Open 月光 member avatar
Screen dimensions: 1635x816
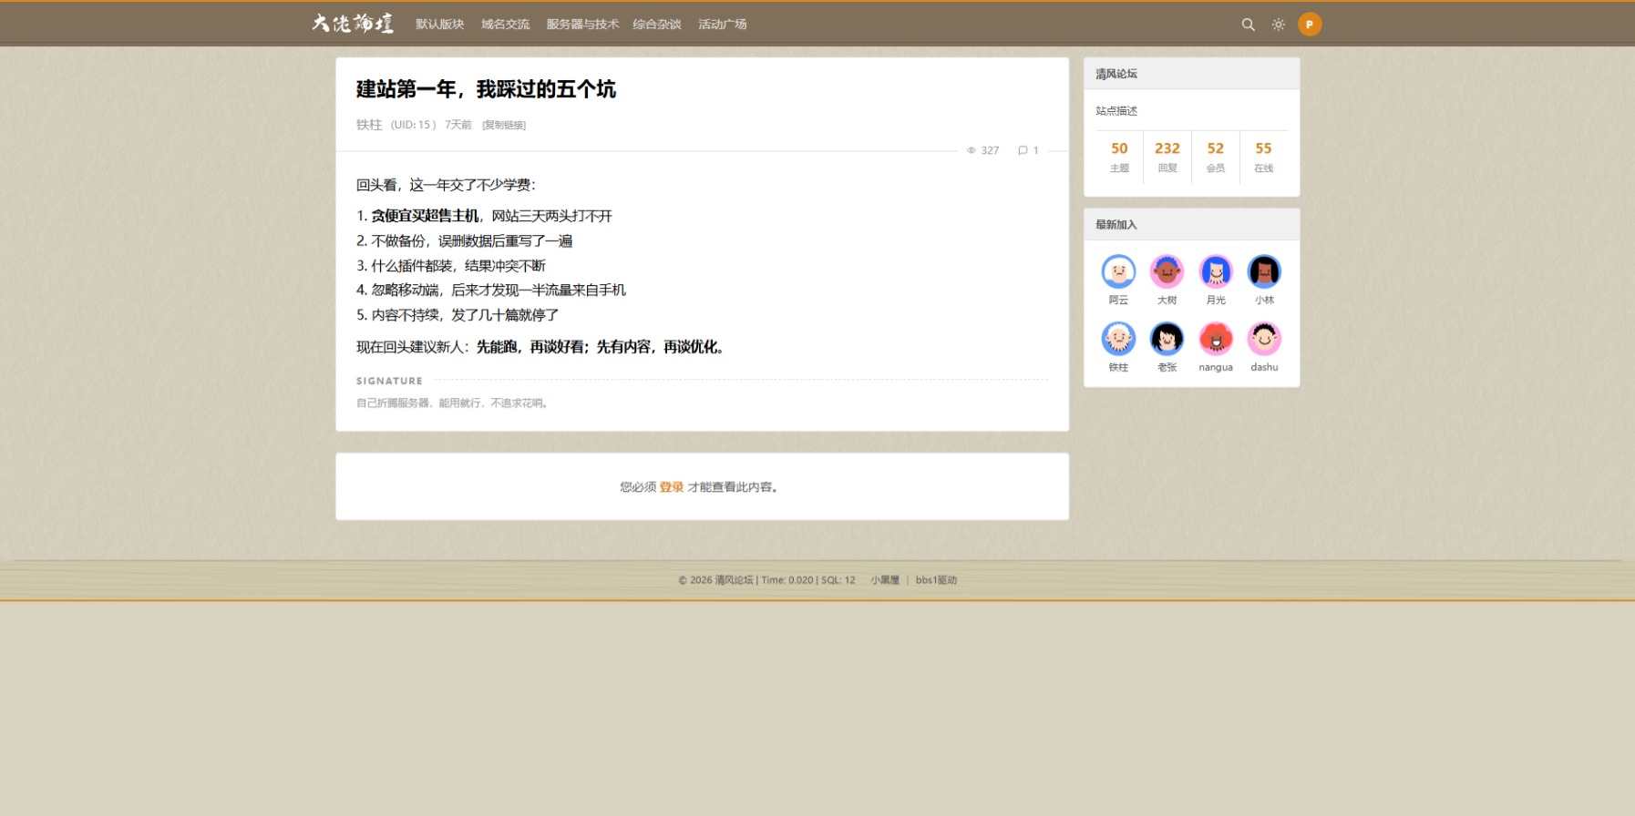click(x=1216, y=271)
